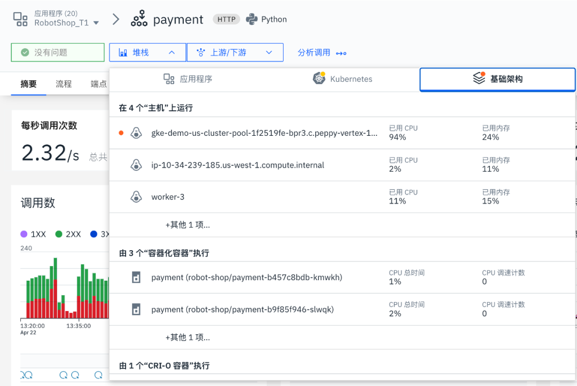Viewport: 577px width, 386px height.
Task: Switch to the 流程 tab
Action: pos(64,84)
